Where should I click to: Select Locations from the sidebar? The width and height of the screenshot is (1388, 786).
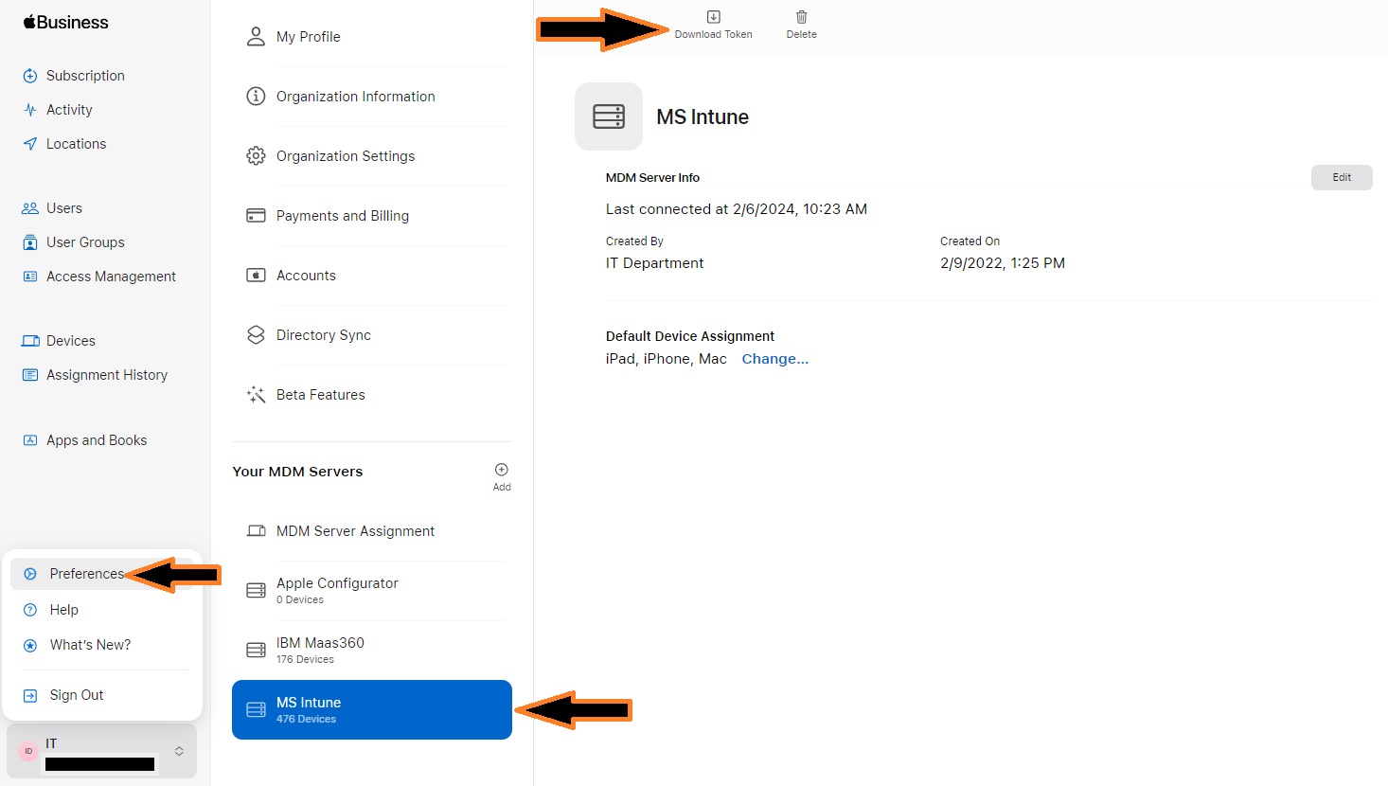[75, 143]
